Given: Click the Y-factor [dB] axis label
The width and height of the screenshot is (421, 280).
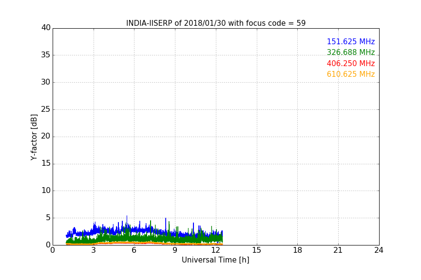Looking at the screenshot, I should coord(34,137).
